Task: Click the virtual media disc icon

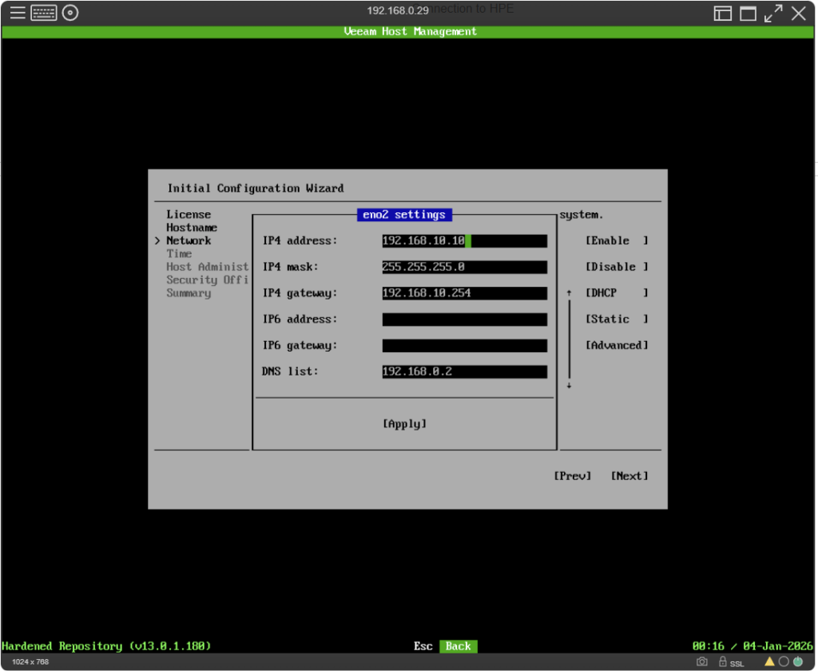Action: [x=70, y=13]
